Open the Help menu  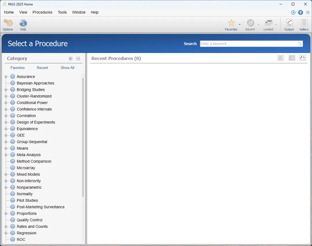pos(95,12)
